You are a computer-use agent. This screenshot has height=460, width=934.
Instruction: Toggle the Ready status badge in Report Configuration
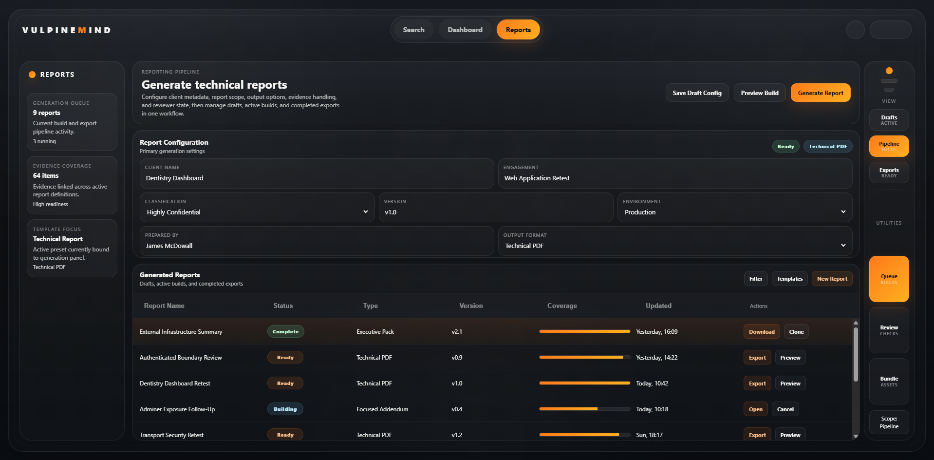pyautogui.click(x=785, y=146)
